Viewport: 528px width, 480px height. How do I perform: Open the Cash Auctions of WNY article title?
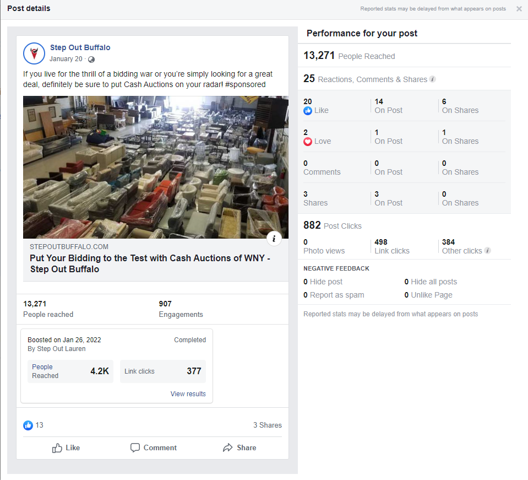pyautogui.click(x=150, y=263)
